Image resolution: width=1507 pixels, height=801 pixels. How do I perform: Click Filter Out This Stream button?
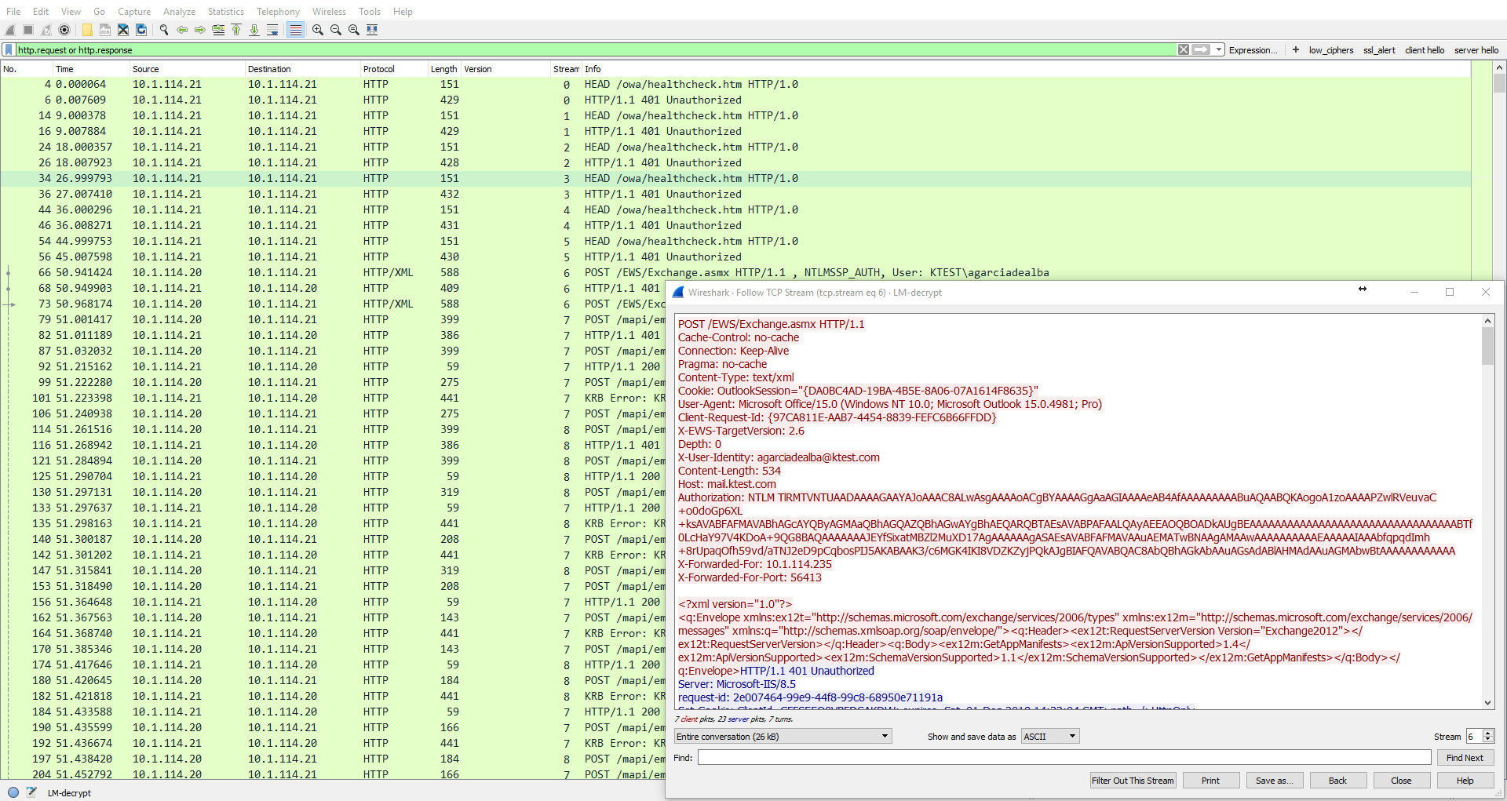point(1133,781)
